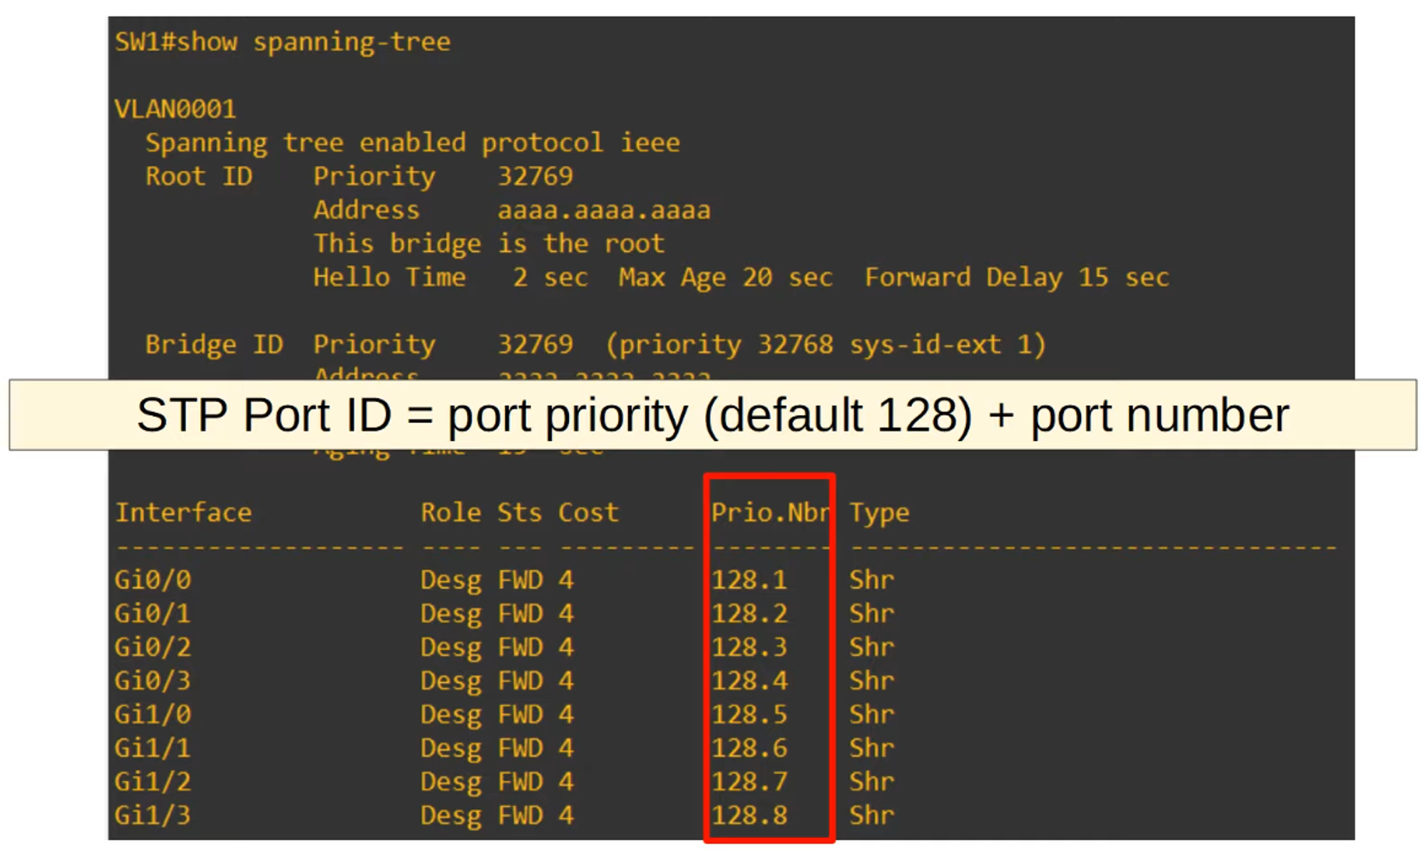Click the STP Port ID yellow banner
Screen dimensions: 1426x851
pyautogui.click(x=712, y=415)
